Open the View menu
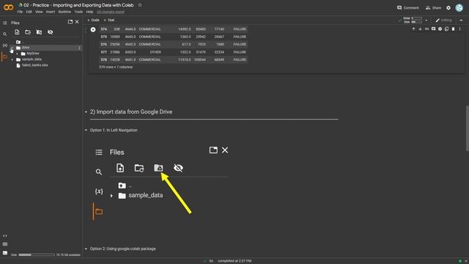This screenshot has height=264, width=469. coord(39,12)
